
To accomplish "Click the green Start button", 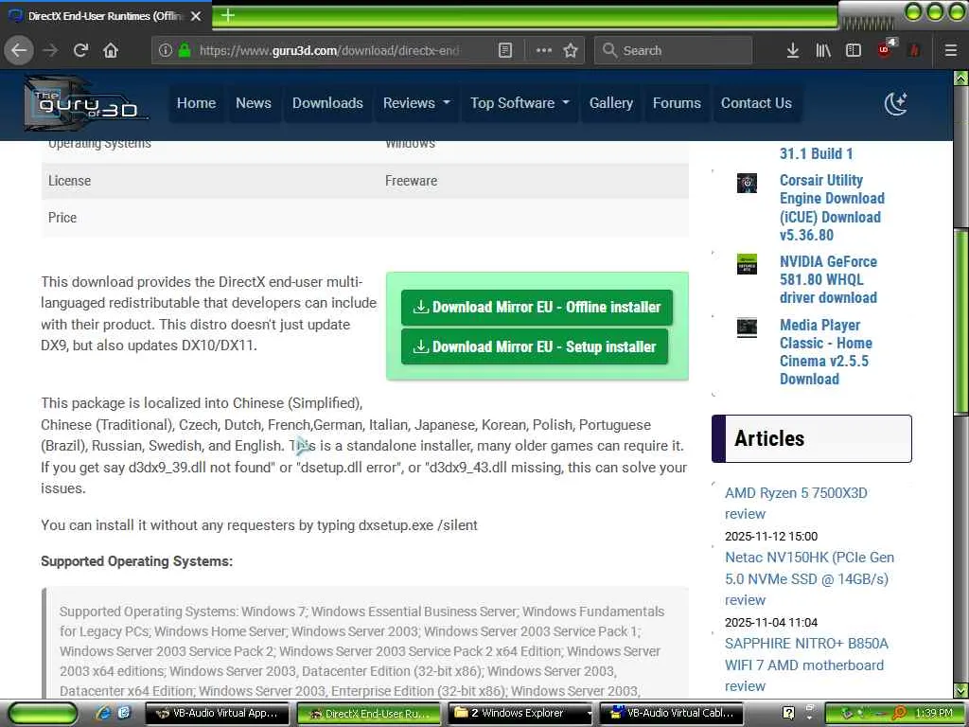I will [42, 714].
